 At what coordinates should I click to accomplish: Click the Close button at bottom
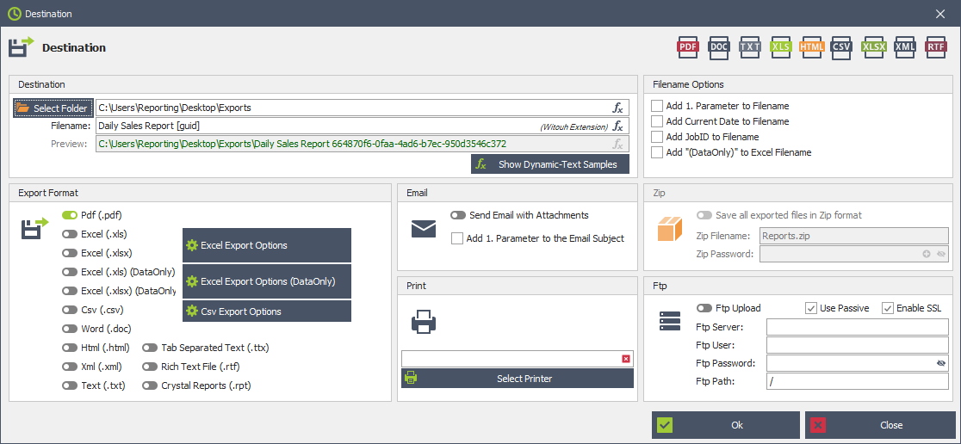pyautogui.click(x=879, y=425)
